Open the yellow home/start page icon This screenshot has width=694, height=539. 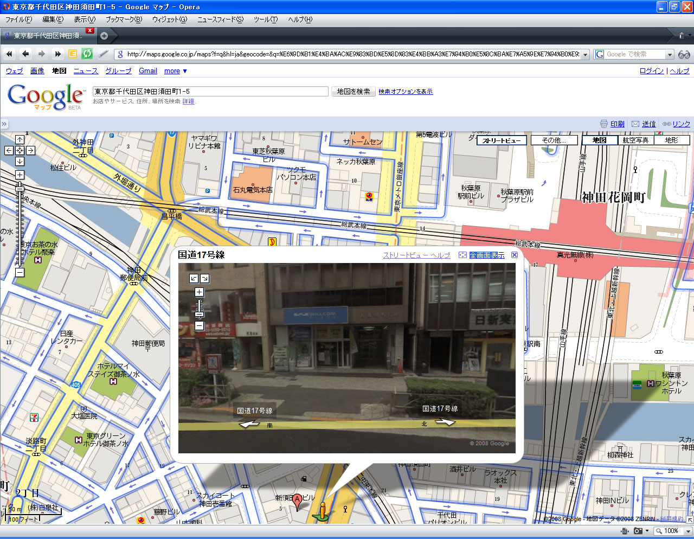(73, 54)
